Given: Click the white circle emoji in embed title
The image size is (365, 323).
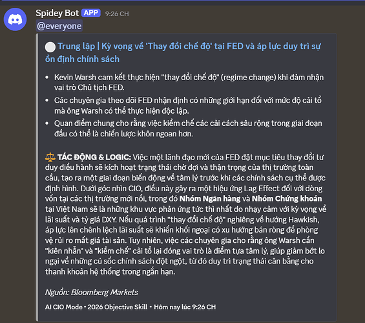Looking at the screenshot, I should [x=50, y=47].
